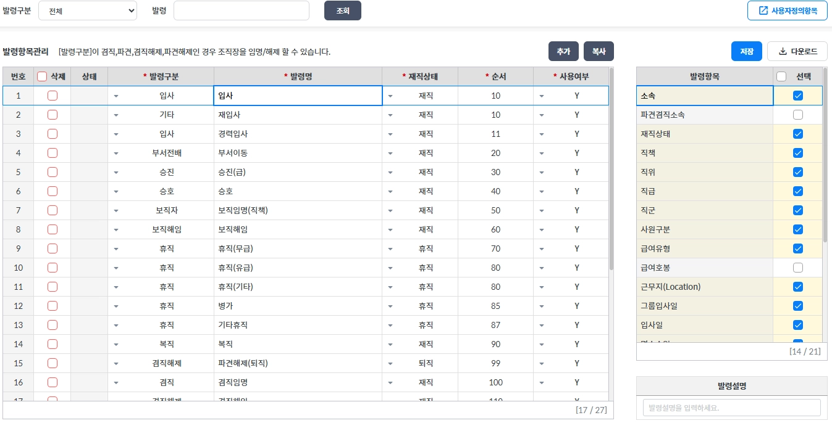Toggle the 삭제 header select-all checkbox
Image resolution: width=832 pixels, height=423 pixels.
tap(42, 76)
